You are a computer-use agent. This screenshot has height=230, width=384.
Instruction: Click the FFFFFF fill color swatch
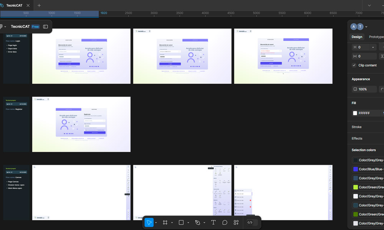pyautogui.click(x=355, y=113)
